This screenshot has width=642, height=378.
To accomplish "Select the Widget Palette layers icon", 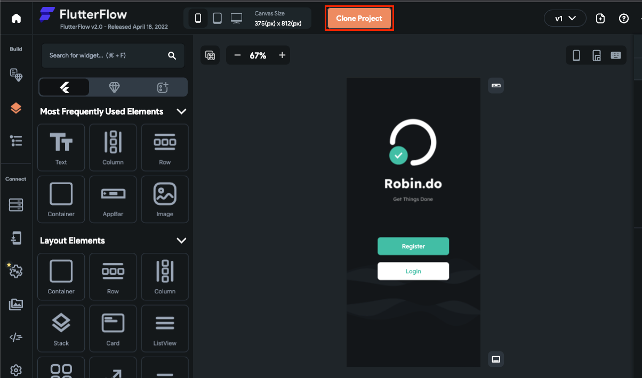I will click(16, 108).
